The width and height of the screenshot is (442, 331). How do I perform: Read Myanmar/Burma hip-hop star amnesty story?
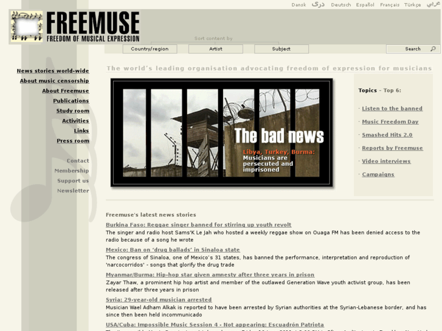tap(210, 275)
